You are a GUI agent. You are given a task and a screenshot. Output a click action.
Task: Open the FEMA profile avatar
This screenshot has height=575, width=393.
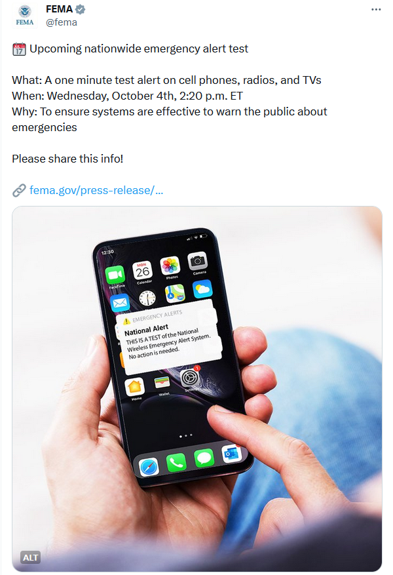(x=24, y=15)
